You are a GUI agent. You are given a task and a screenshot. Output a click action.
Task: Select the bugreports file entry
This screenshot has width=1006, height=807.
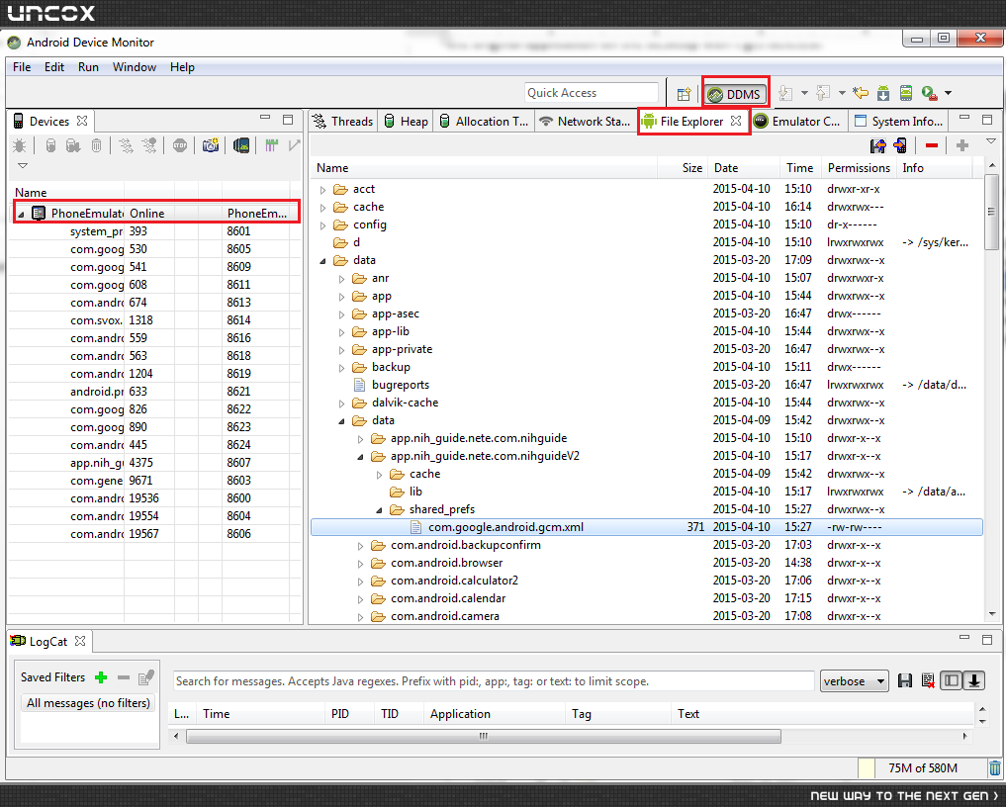401,385
